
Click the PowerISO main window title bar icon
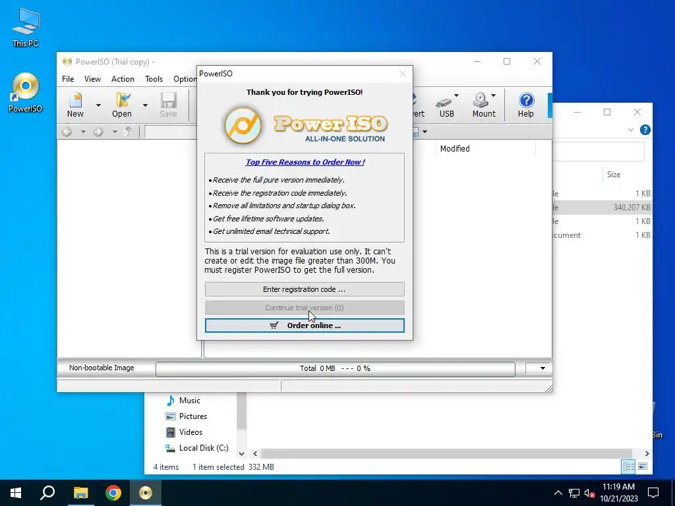pos(67,61)
